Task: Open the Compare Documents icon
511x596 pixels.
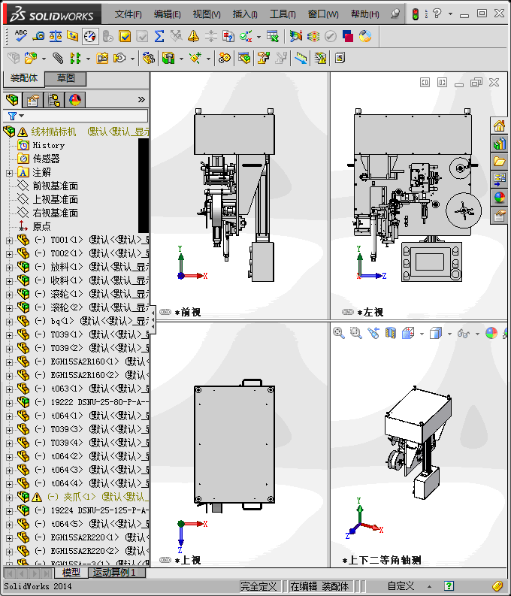Action: point(228,37)
